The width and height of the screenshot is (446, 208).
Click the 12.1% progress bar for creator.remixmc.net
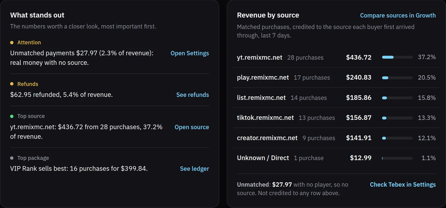click(x=397, y=138)
